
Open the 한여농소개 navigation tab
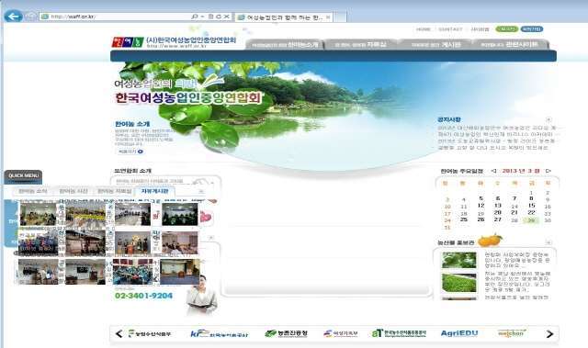(x=284, y=44)
